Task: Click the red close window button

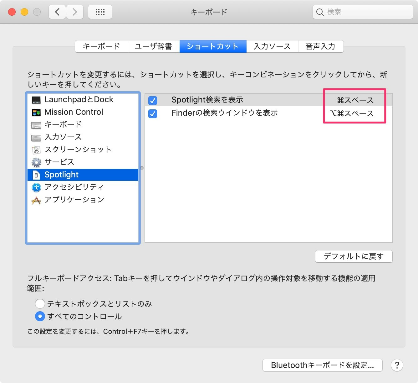Action: tap(12, 12)
